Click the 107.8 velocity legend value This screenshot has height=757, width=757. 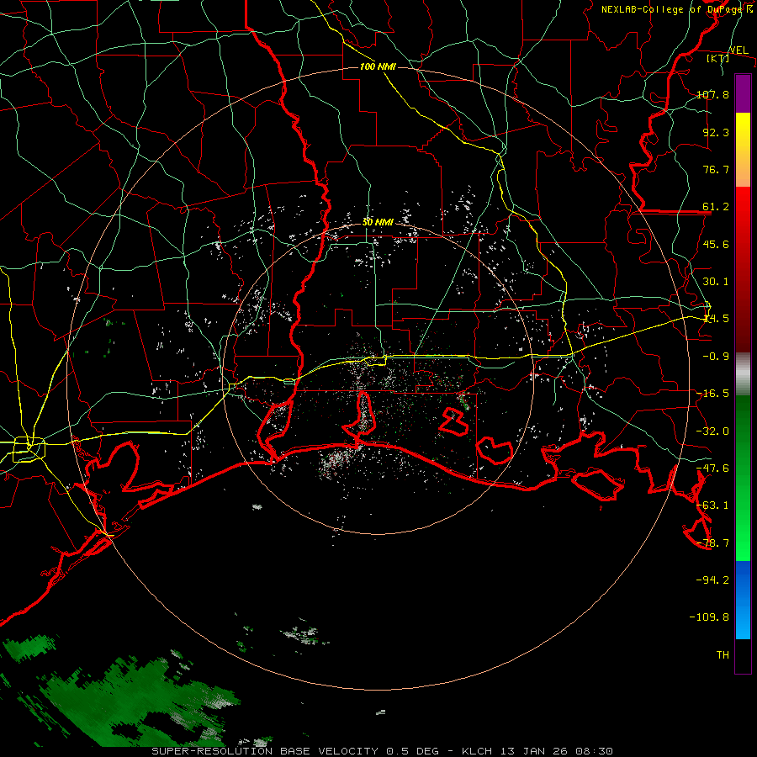click(x=712, y=94)
